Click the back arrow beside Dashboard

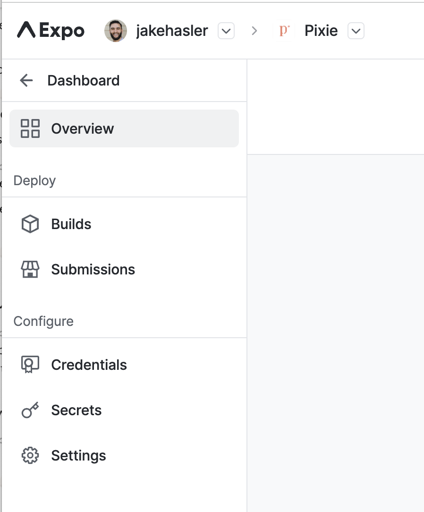point(26,80)
